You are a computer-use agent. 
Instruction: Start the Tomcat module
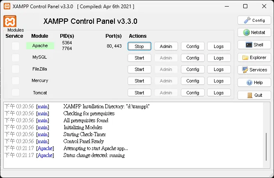(139, 93)
